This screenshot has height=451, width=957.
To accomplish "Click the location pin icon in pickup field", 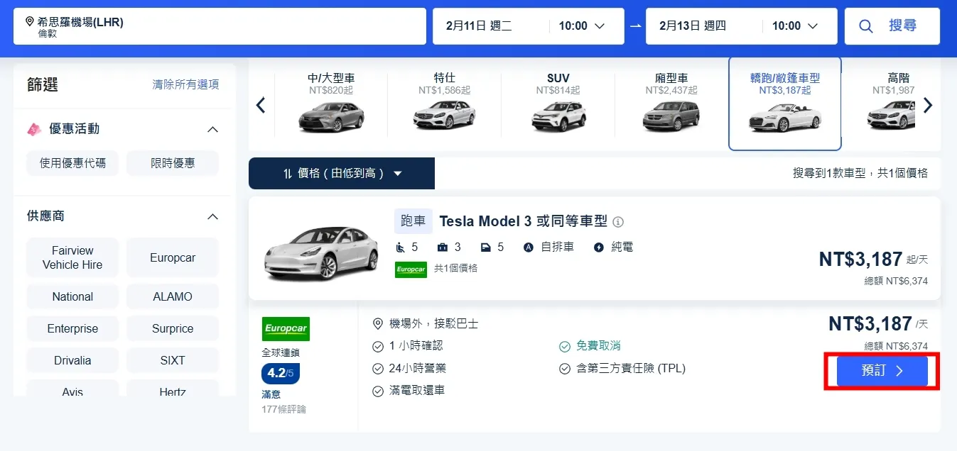I will [29, 22].
